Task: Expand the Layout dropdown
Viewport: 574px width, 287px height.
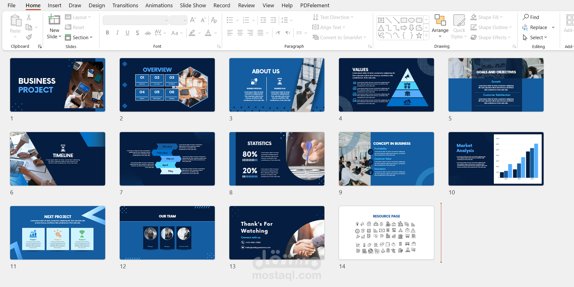Action: click(x=78, y=17)
